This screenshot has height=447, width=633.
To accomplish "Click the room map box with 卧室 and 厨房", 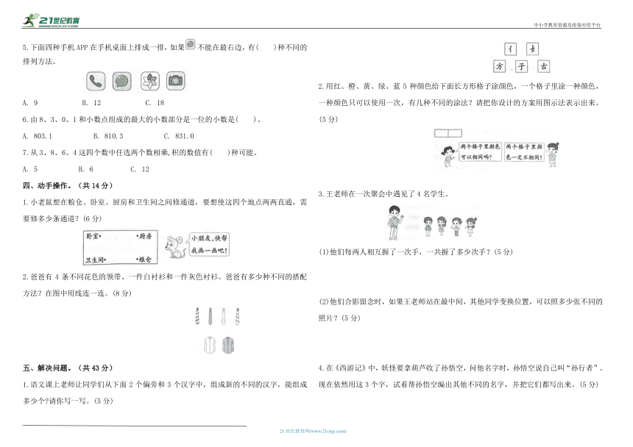I will 120,248.
